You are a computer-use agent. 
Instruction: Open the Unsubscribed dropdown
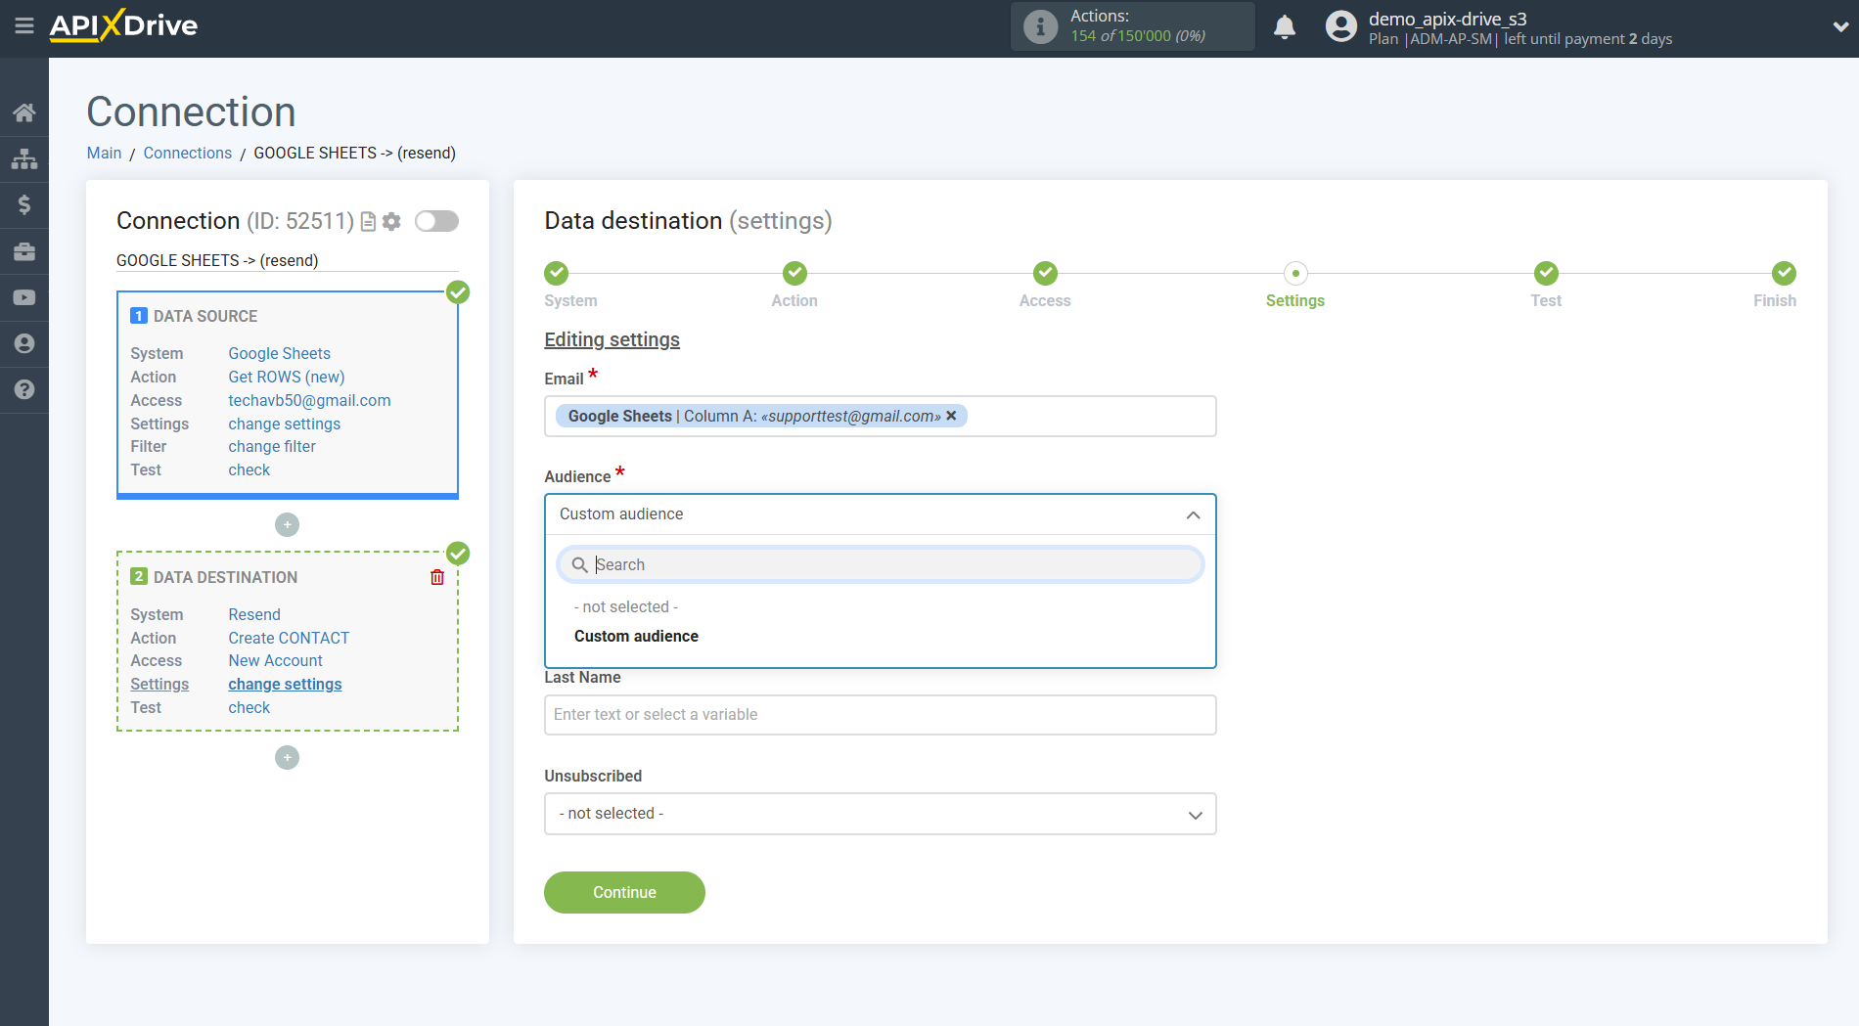[879, 813]
